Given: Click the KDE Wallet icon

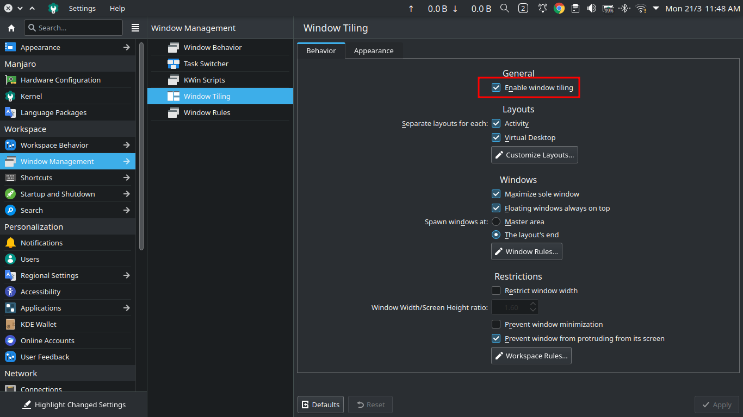Looking at the screenshot, I should point(10,324).
